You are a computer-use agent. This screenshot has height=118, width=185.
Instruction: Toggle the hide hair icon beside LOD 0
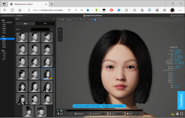tap(89, 20)
